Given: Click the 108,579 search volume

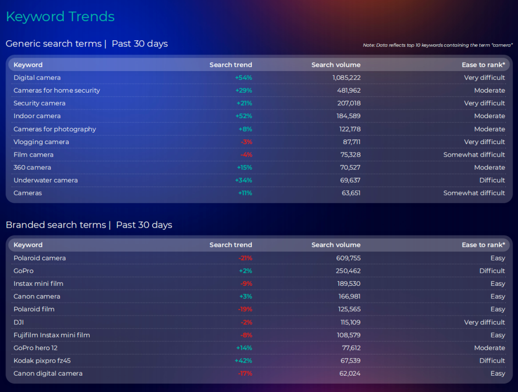Looking at the screenshot, I should (x=349, y=335).
